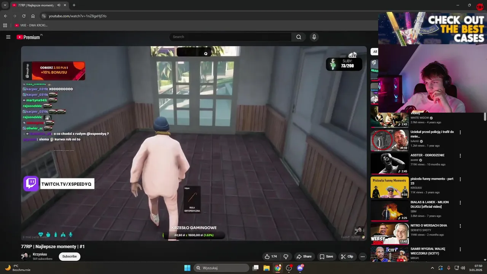Screen dimensions: 487x274
Task: Click the sidebar vertical scrollbar
Action: click(x=485, y=117)
